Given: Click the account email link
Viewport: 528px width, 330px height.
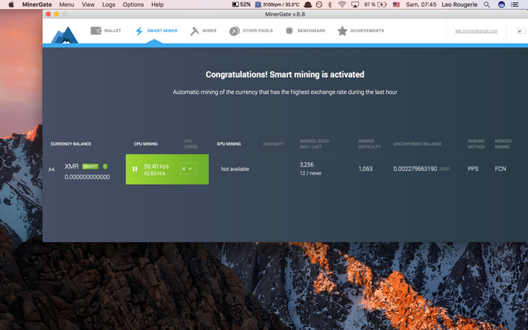Looking at the screenshot, I should tap(476, 31).
